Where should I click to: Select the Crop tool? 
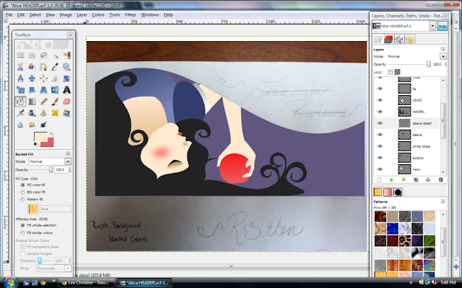pos(55,78)
